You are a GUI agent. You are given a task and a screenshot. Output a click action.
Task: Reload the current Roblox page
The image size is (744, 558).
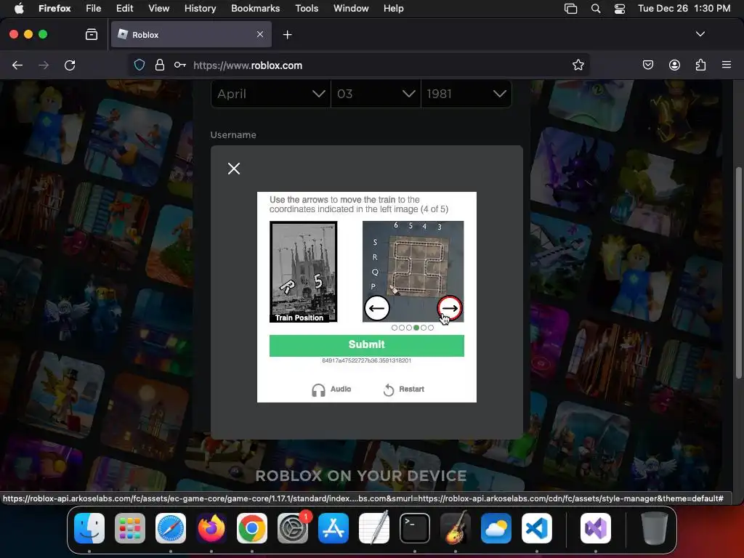(x=70, y=65)
